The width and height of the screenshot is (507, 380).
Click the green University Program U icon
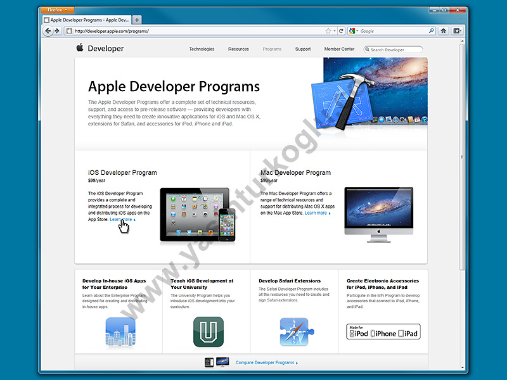209,332
